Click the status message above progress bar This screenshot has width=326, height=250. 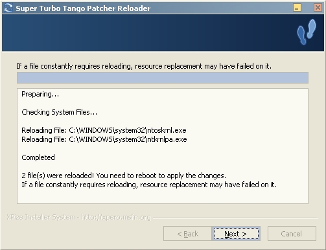point(144,66)
